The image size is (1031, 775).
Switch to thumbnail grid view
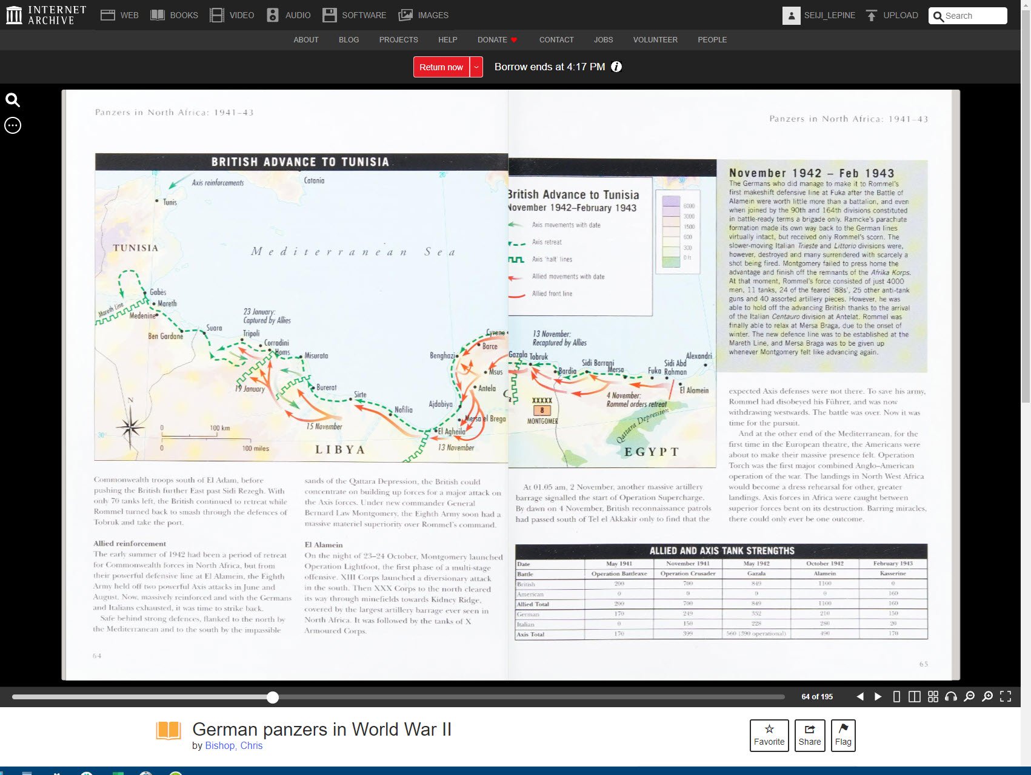click(x=933, y=697)
